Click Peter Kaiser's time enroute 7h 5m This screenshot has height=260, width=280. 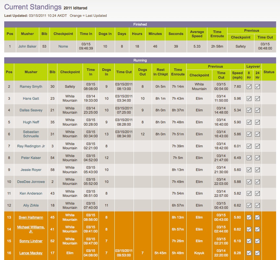point(178,158)
